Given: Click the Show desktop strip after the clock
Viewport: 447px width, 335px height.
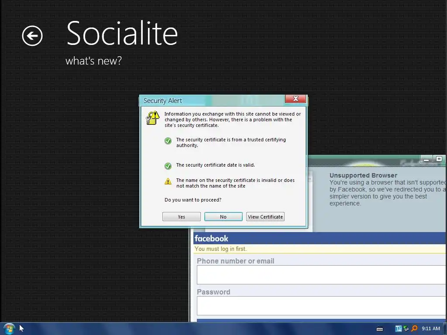Looking at the screenshot, I should click(x=445, y=329).
